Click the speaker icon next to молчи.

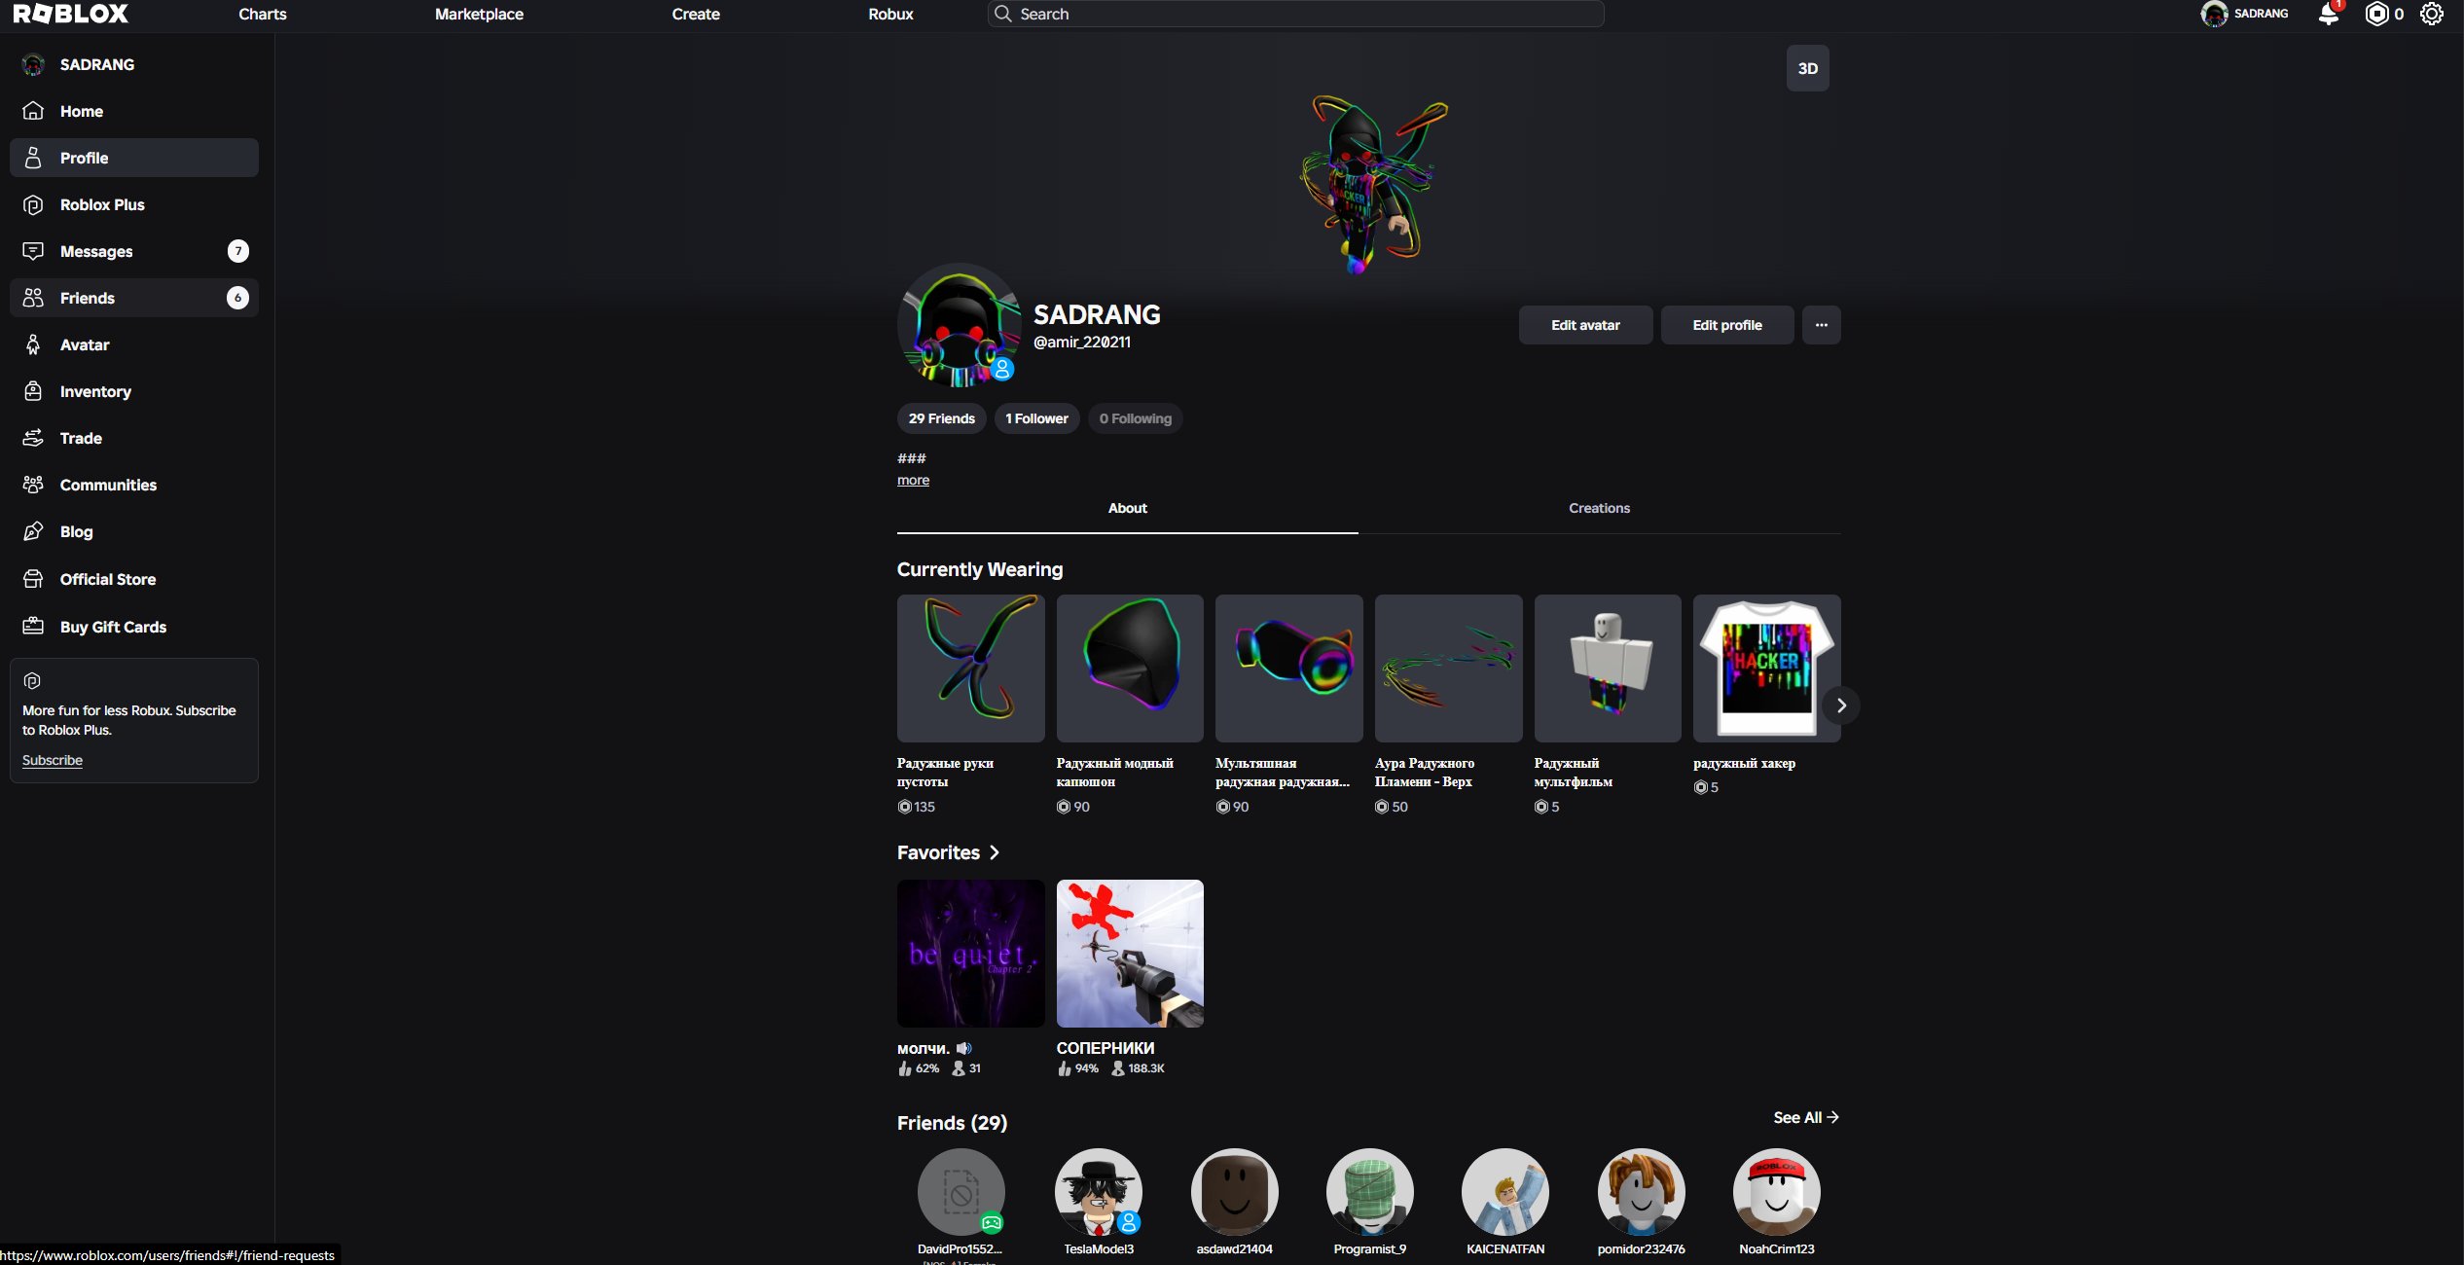pos(963,1048)
